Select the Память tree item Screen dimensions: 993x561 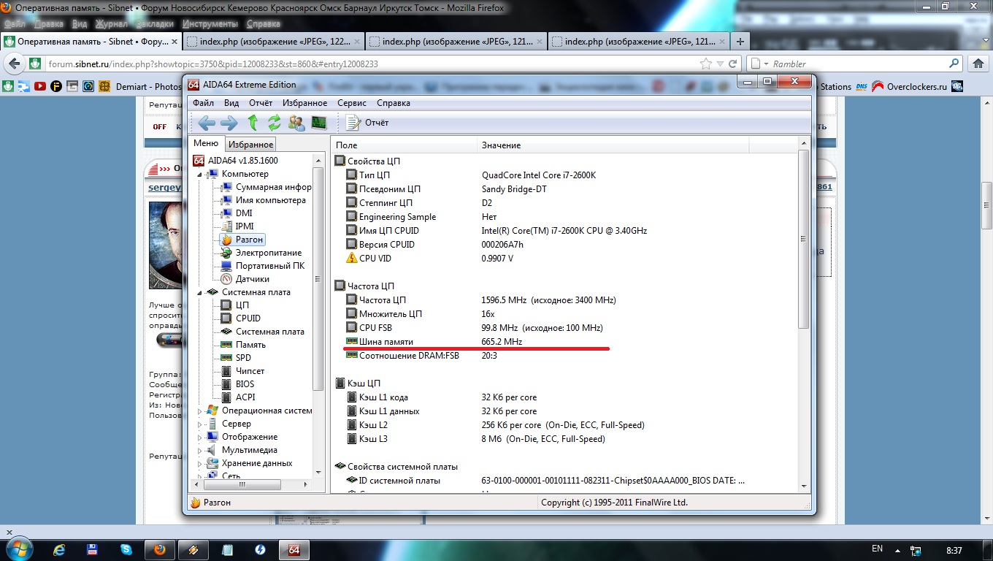(243, 345)
